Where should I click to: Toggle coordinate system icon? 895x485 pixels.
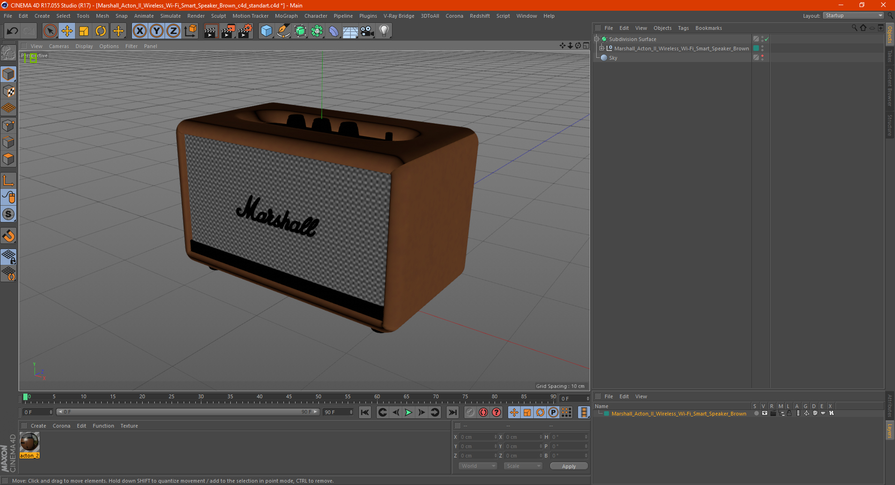pyautogui.click(x=190, y=31)
